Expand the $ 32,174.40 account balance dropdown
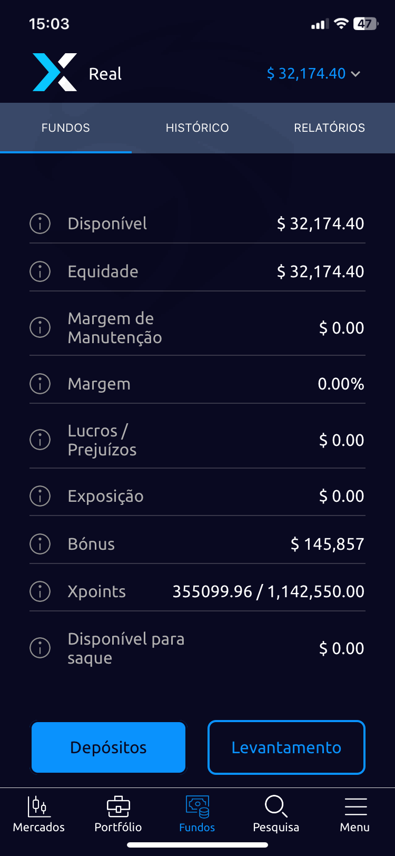395x856 pixels. tap(313, 74)
